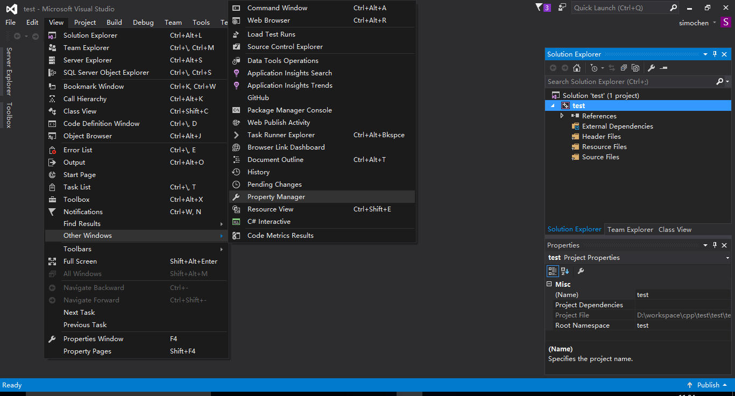Switch to Class View tab

coord(675,230)
